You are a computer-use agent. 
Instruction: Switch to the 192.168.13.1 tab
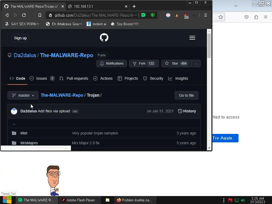point(98,6)
